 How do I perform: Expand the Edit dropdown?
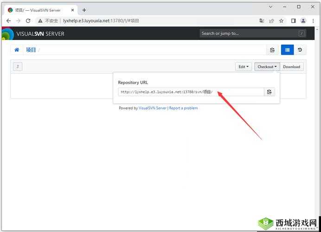click(244, 67)
